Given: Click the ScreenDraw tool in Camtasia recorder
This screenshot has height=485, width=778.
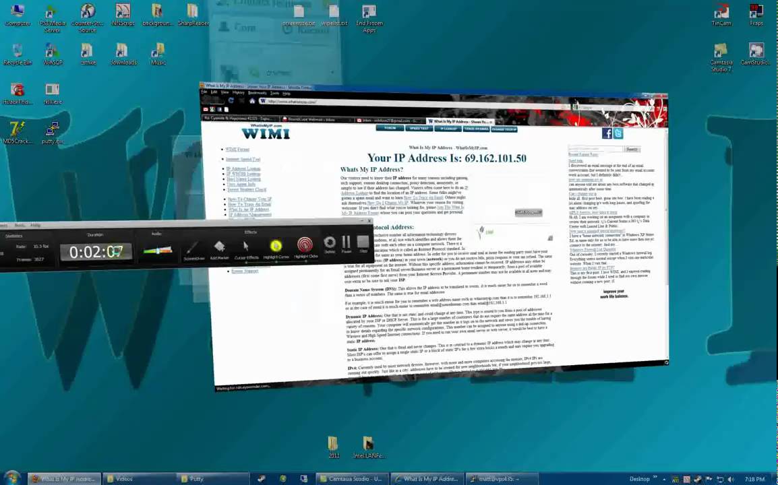Looking at the screenshot, I should coord(193,250).
